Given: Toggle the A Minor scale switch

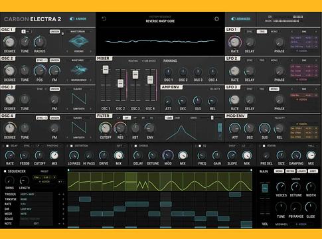Looking at the screenshot, I should pos(72,19).
